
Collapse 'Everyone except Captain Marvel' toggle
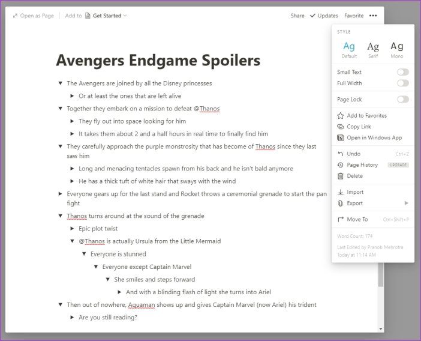[x=96, y=267]
